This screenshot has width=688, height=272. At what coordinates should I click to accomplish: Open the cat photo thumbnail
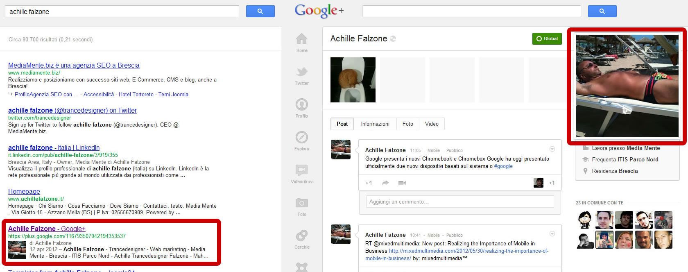pos(353,80)
